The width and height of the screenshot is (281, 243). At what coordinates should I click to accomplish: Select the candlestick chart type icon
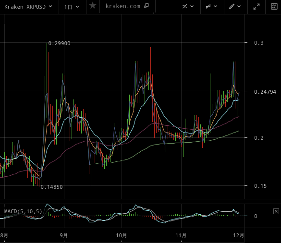(208, 6)
